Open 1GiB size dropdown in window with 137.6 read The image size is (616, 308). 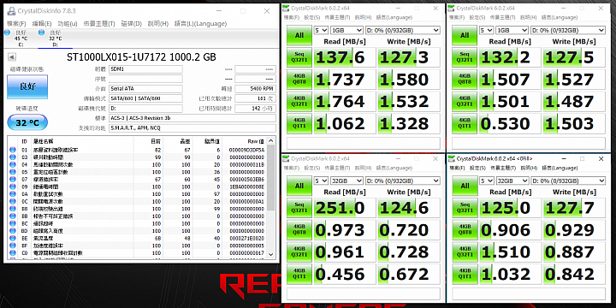[x=346, y=30]
